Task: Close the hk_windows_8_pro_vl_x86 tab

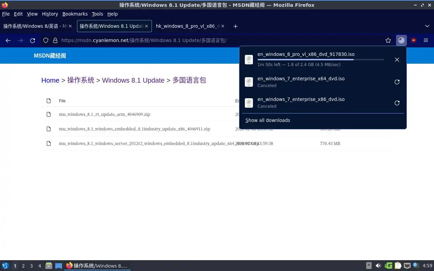Action: [222, 26]
